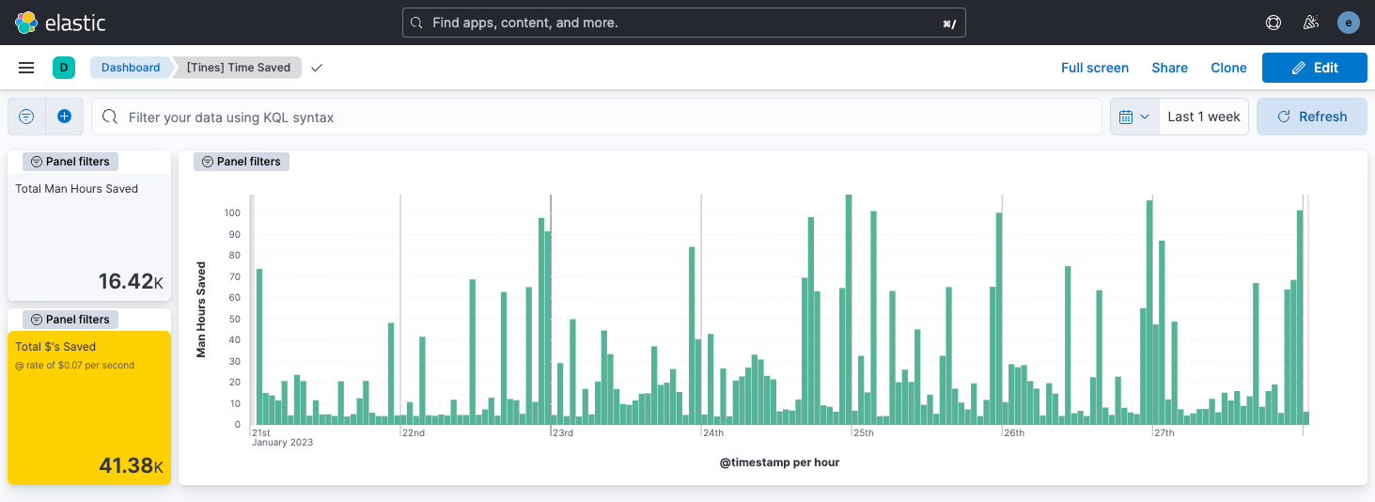Click the green D space avatar
This screenshot has width=1375, height=502.
pos(63,68)
